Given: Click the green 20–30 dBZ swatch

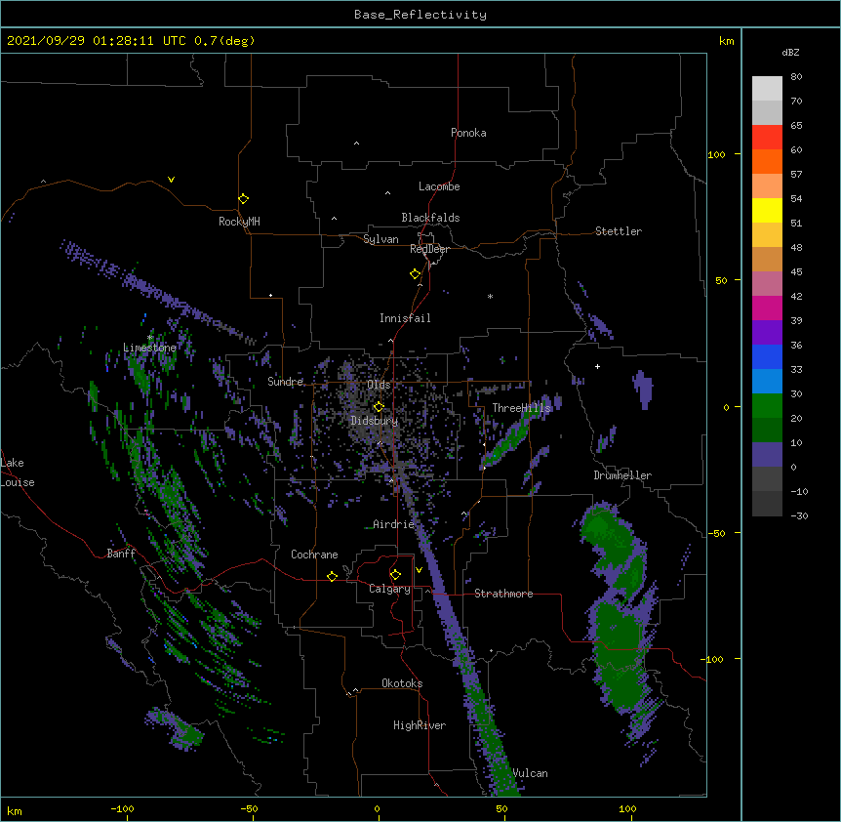Looking at the screenshot, I should point(767,406).
